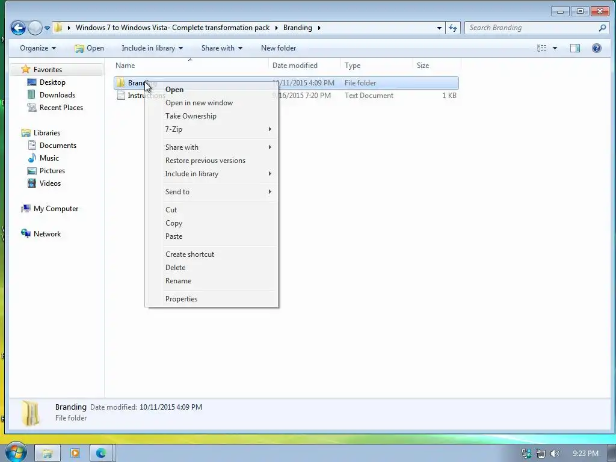Expand the address bar history dropdown
This screenshot has width=616, height=462.
click(x=439, y=28)
